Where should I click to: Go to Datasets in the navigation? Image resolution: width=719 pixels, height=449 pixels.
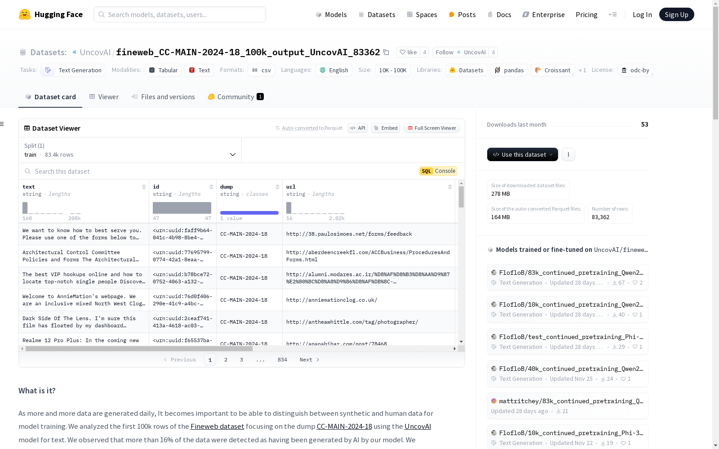[377, 14]
